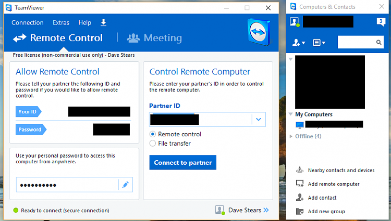
Task: Click the Add new group folder icon
Action: pos(299,211)
